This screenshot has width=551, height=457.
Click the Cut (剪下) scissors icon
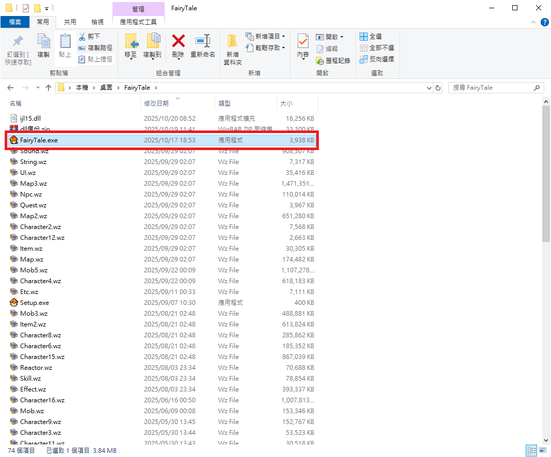(x=82, y=36)
